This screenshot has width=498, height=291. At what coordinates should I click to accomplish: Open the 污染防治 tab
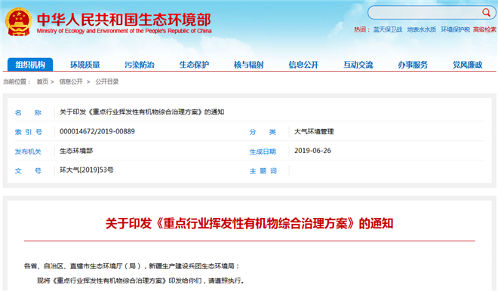pyautogui.click(x=140, y=65)
